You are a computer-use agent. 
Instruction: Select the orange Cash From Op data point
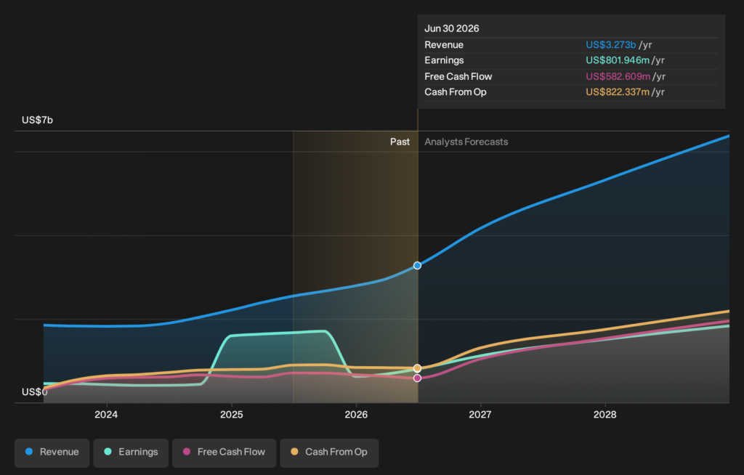coord(417,368)
